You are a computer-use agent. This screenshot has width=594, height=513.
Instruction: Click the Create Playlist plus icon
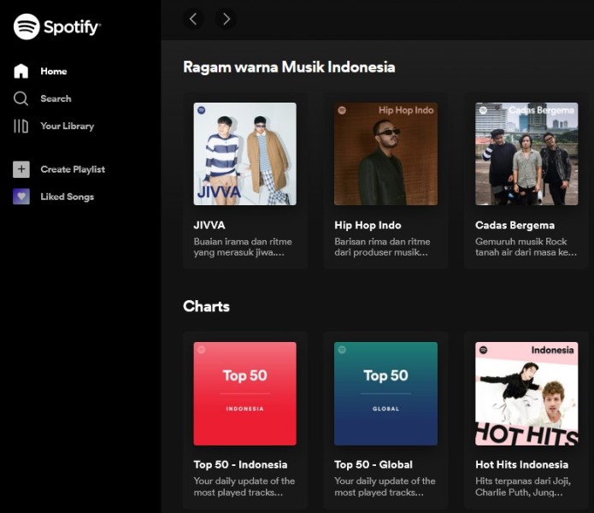(21, 169)
